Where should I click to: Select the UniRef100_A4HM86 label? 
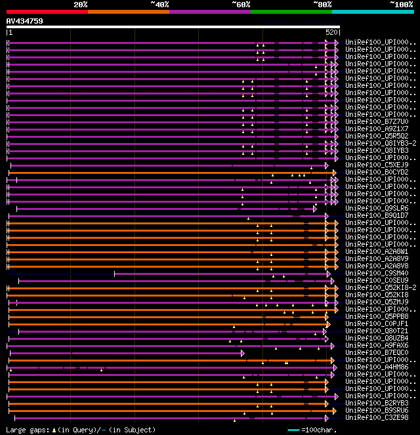pos(377,367)
